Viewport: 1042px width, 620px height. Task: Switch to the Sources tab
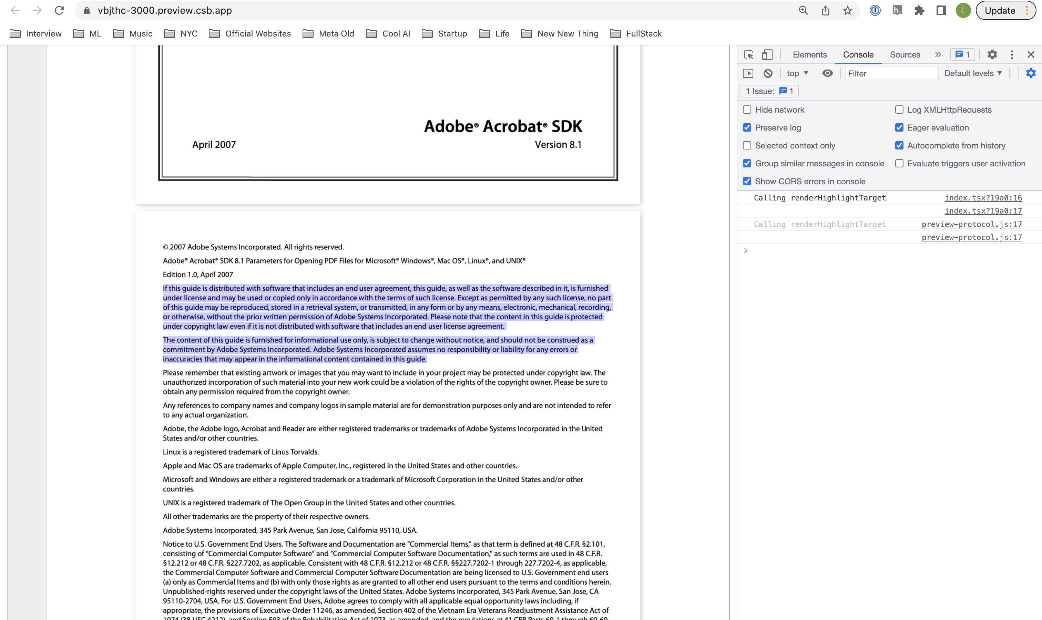(x=905, y=54)
